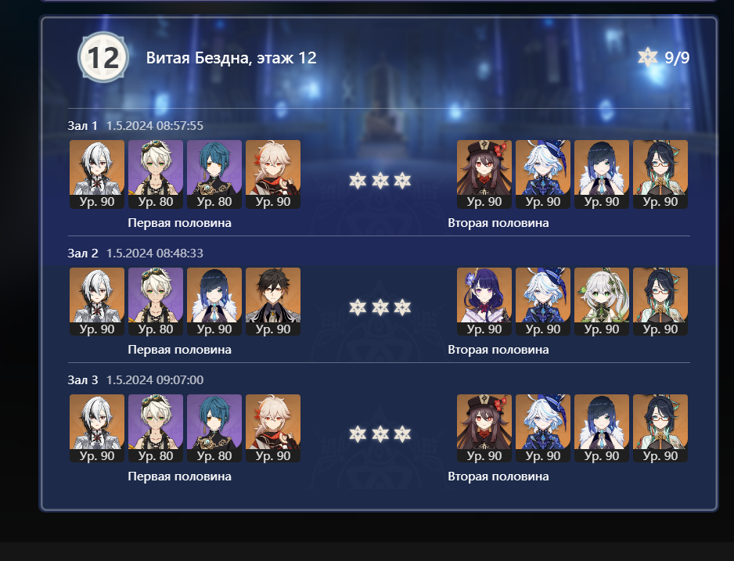Click Зал 2 timestamp 08:48:33
Screen dimensions: 734x561
179,254
